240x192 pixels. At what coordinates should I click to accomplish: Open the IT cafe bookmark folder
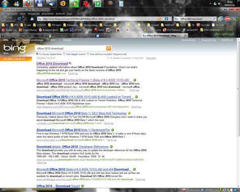26,25
